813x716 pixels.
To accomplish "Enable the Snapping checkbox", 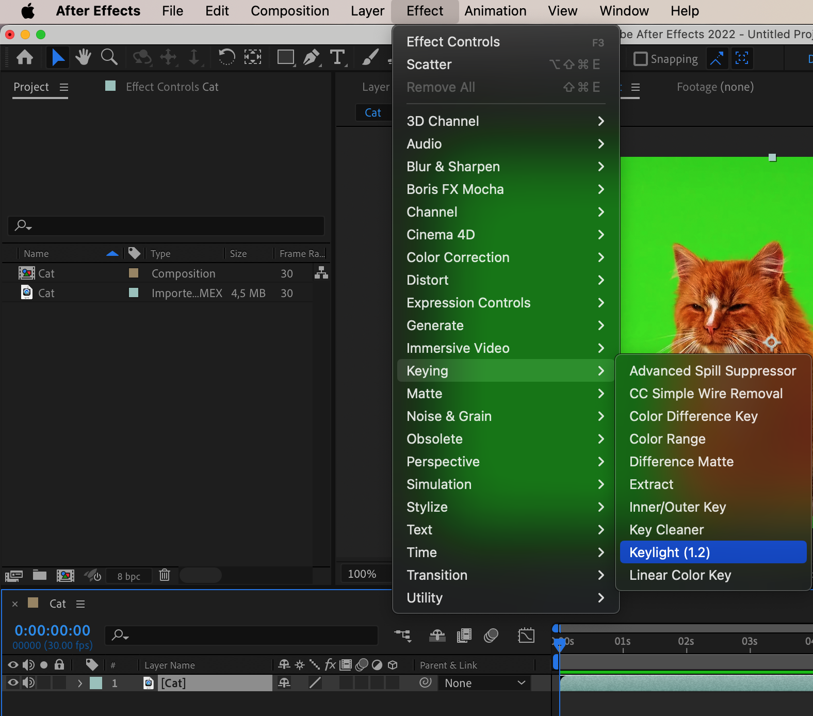I will click(640, 59).
